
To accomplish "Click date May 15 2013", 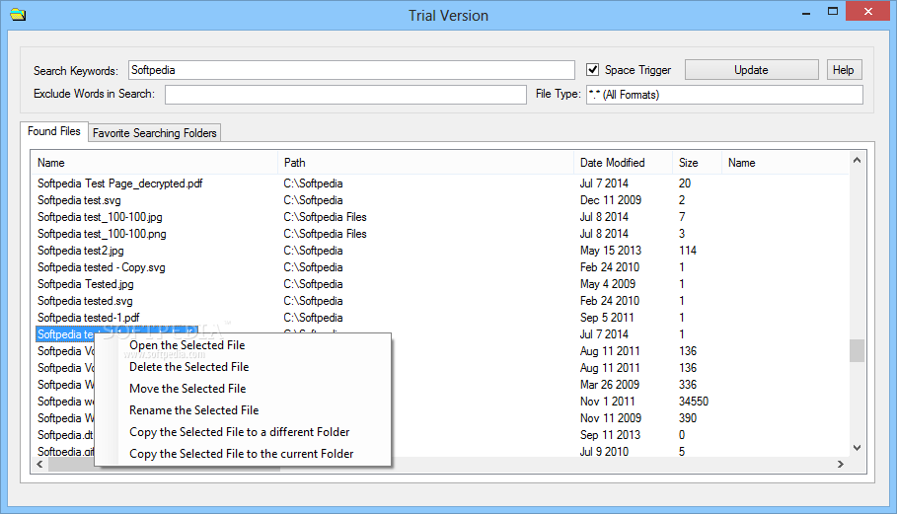I will 611,251.
